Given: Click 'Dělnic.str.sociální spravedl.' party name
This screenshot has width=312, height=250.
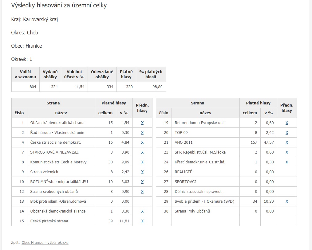Looking at the screenshot, I should (199, 192).
